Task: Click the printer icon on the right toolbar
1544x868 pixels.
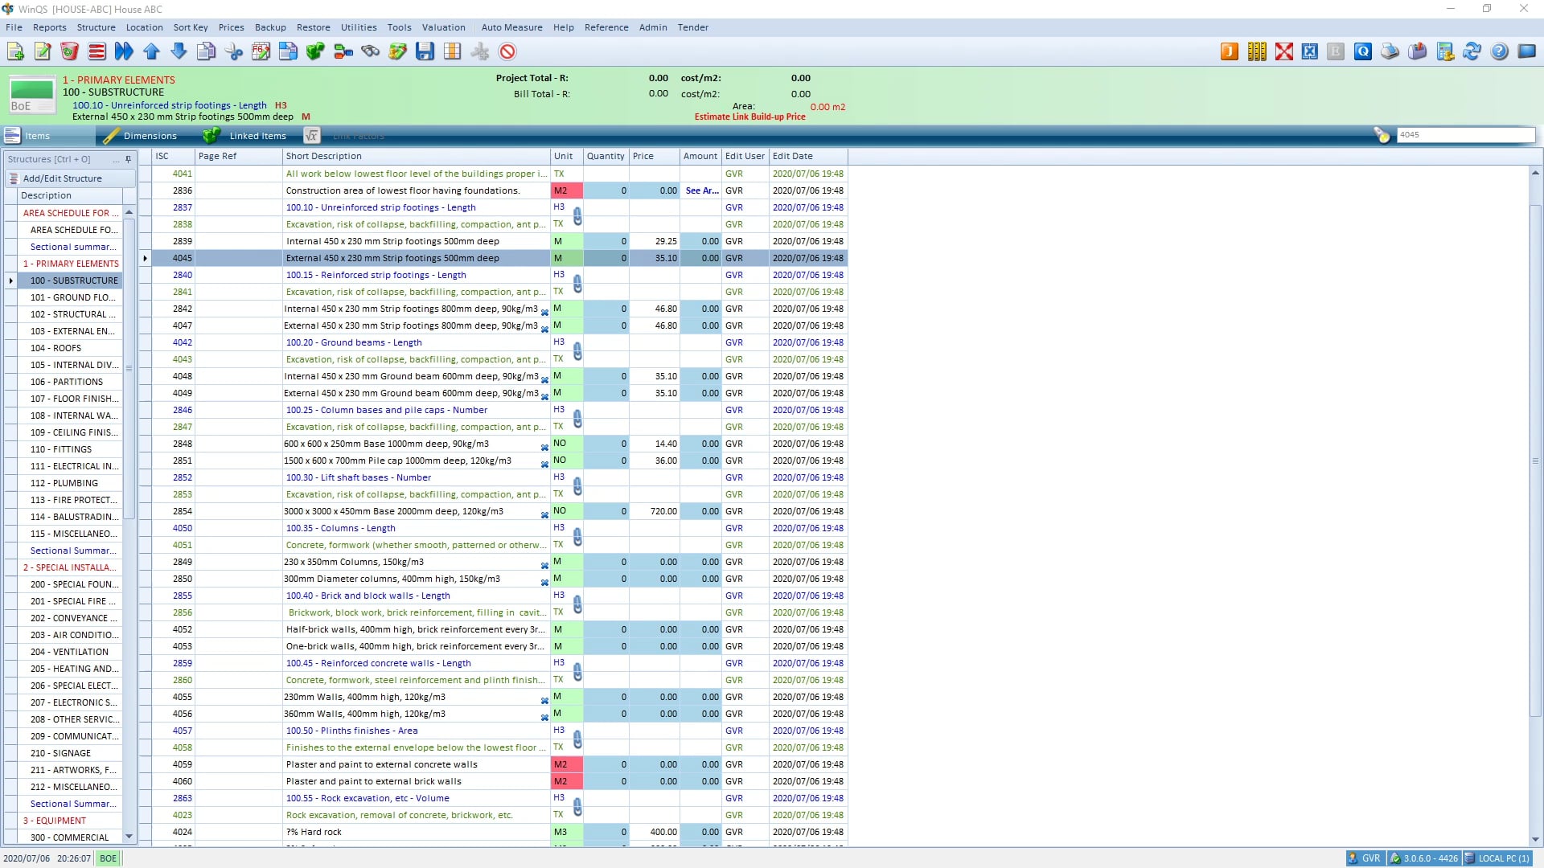Action: coord(1389,51)
